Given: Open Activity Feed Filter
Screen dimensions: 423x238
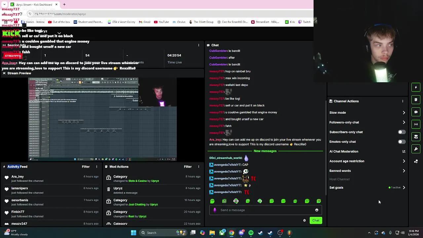Looking at the screenshot, I should pos(86,167).
